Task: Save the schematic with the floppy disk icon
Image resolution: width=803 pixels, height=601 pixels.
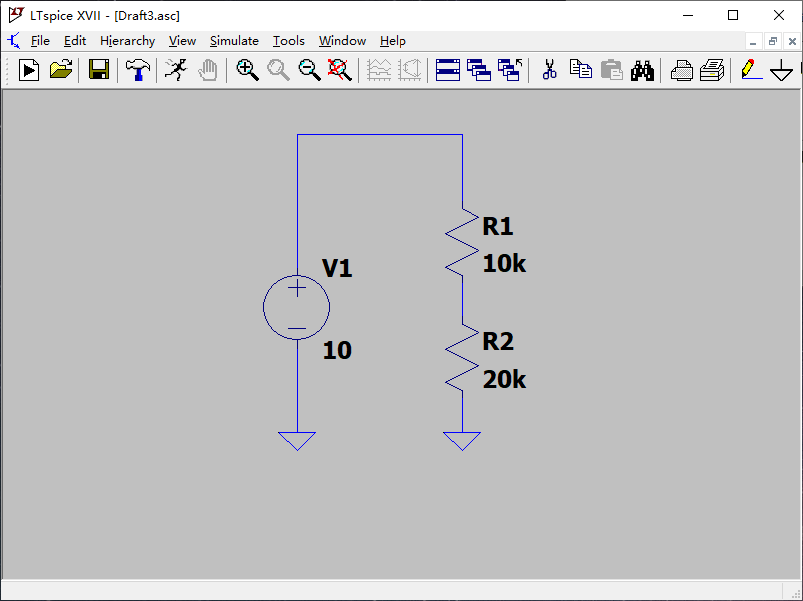Action: coord(98,70)
